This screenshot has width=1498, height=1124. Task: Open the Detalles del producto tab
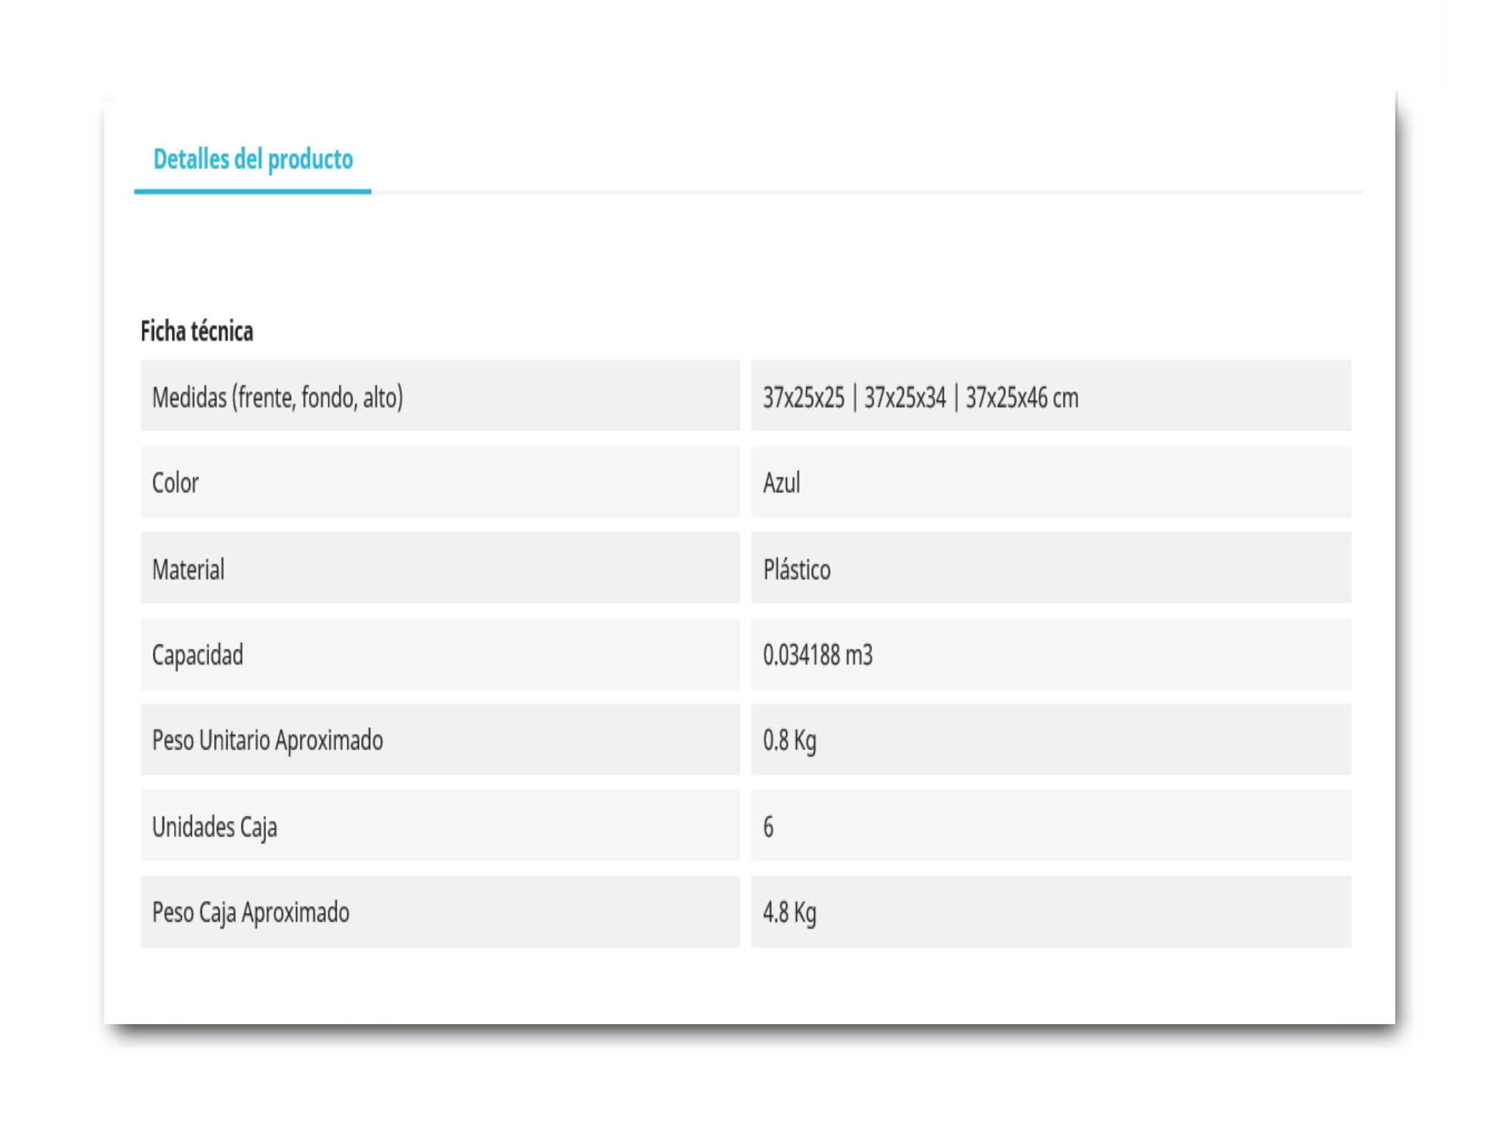[253, 159]
